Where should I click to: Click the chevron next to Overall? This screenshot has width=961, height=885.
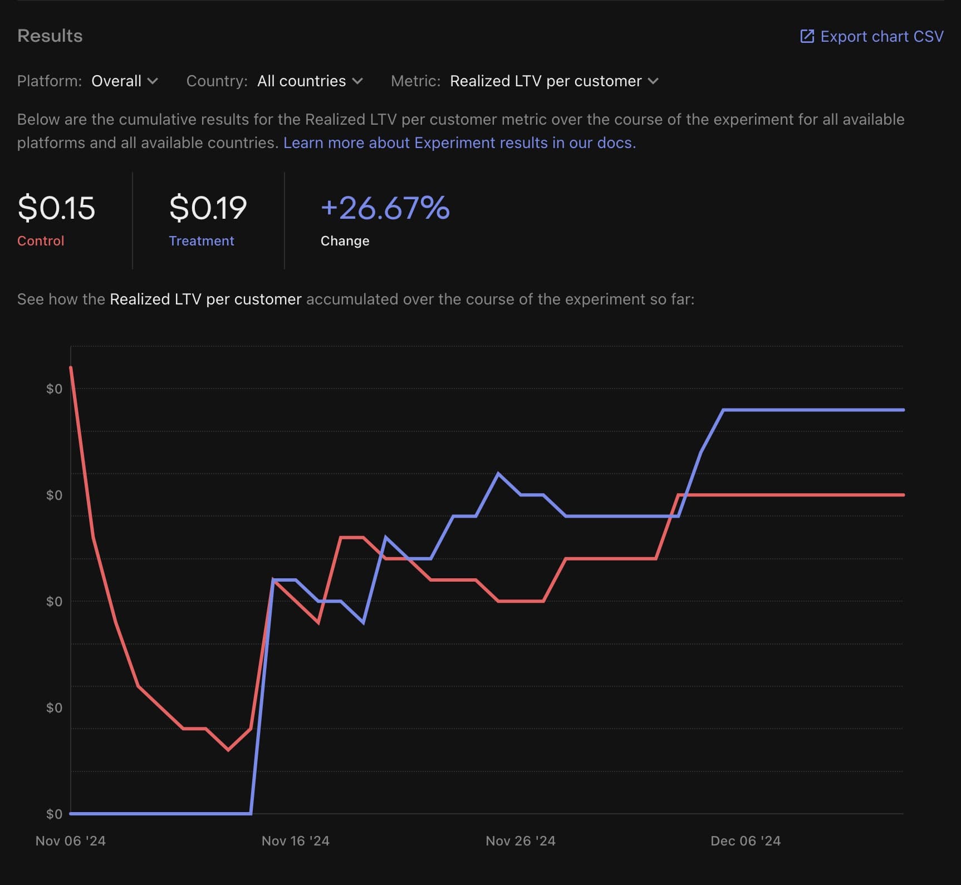[x=153, y=81]
